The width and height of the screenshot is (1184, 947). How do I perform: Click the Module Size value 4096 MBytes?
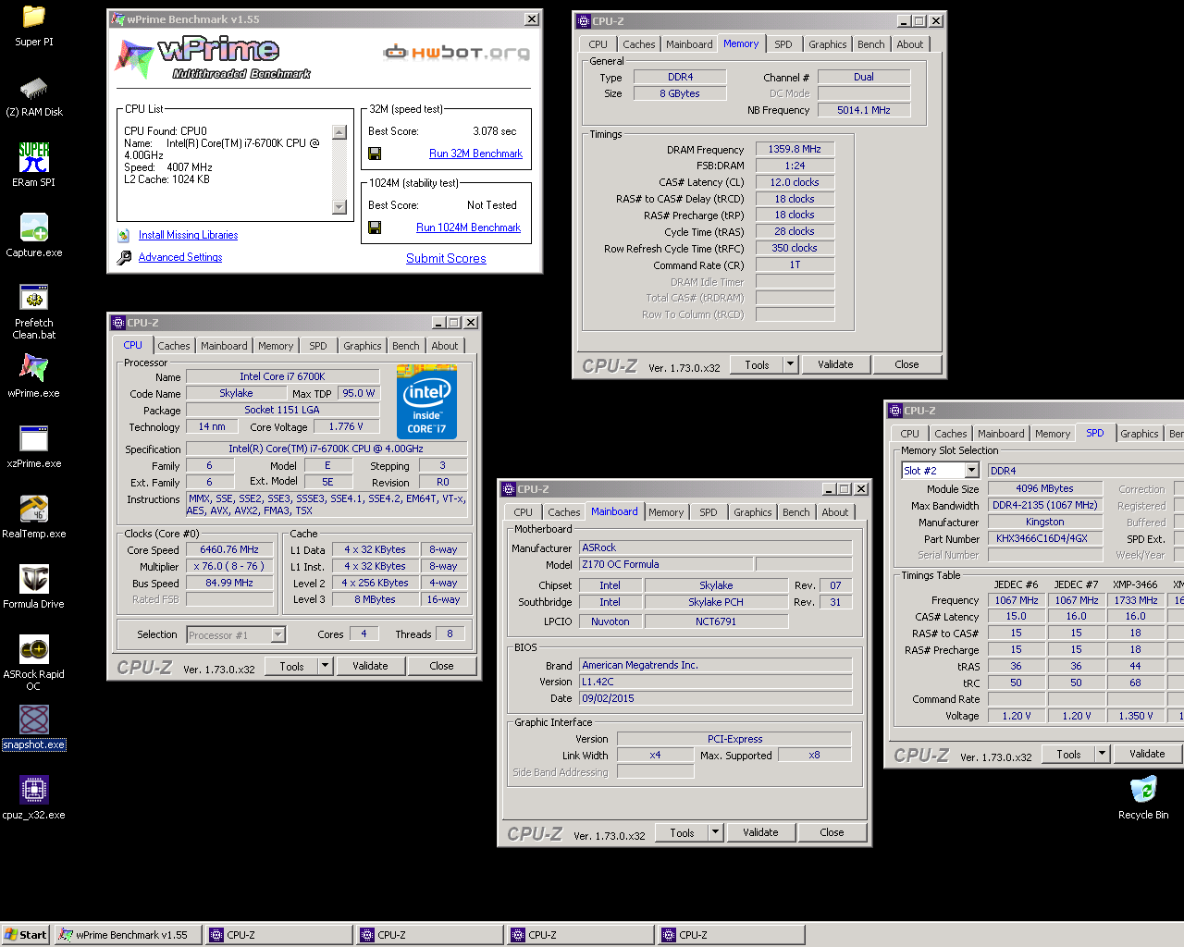coord(1045,488)
